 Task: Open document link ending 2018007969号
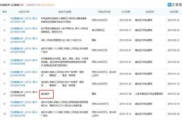24,74
